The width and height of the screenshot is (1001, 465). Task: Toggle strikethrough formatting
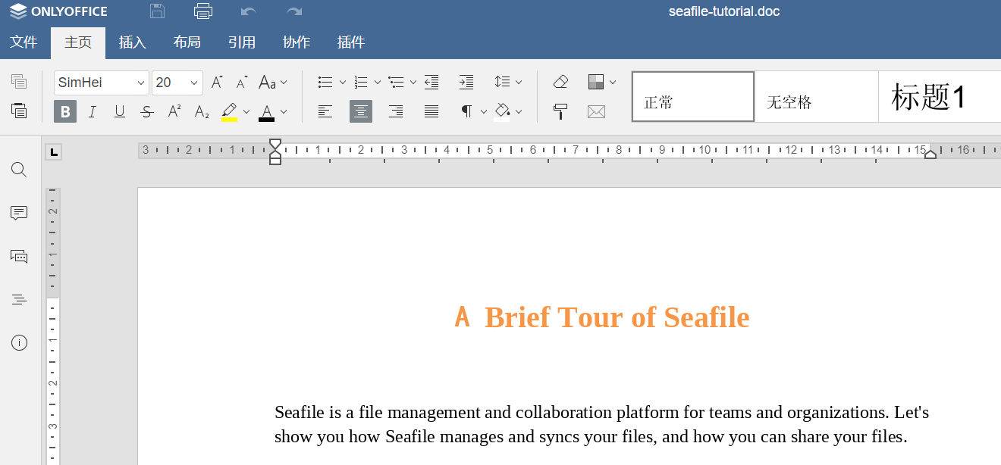[147, 112]
